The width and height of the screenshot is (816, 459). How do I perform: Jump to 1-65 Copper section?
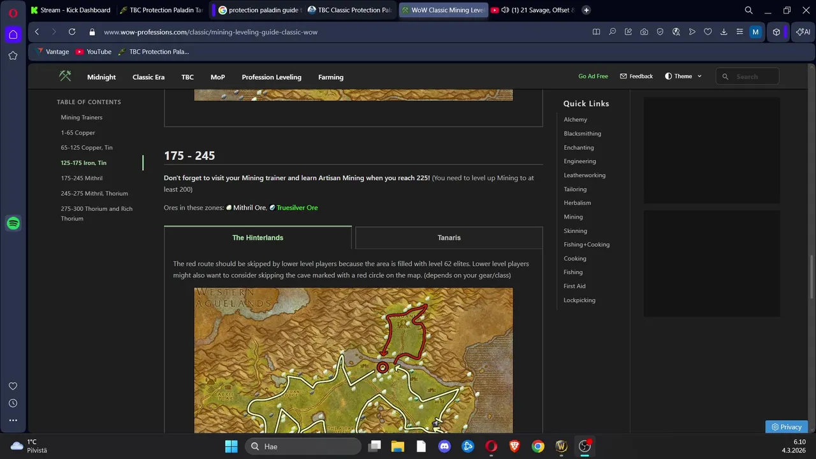click(78, 133)
